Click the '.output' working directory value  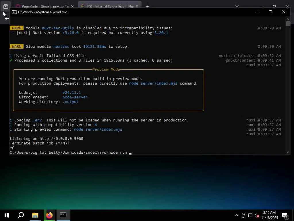point(71,102)
